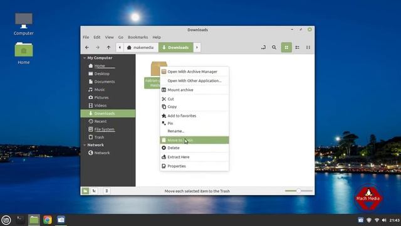Choose Mount archive in context menu
401x226 pixels.
point(194,90)
